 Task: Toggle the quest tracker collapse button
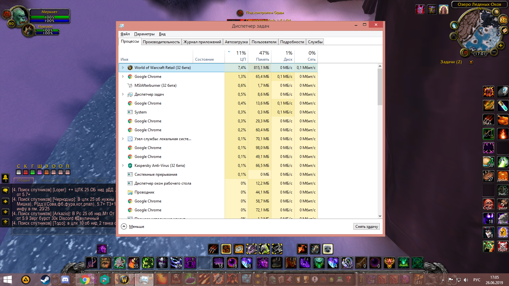coord(471,62)
